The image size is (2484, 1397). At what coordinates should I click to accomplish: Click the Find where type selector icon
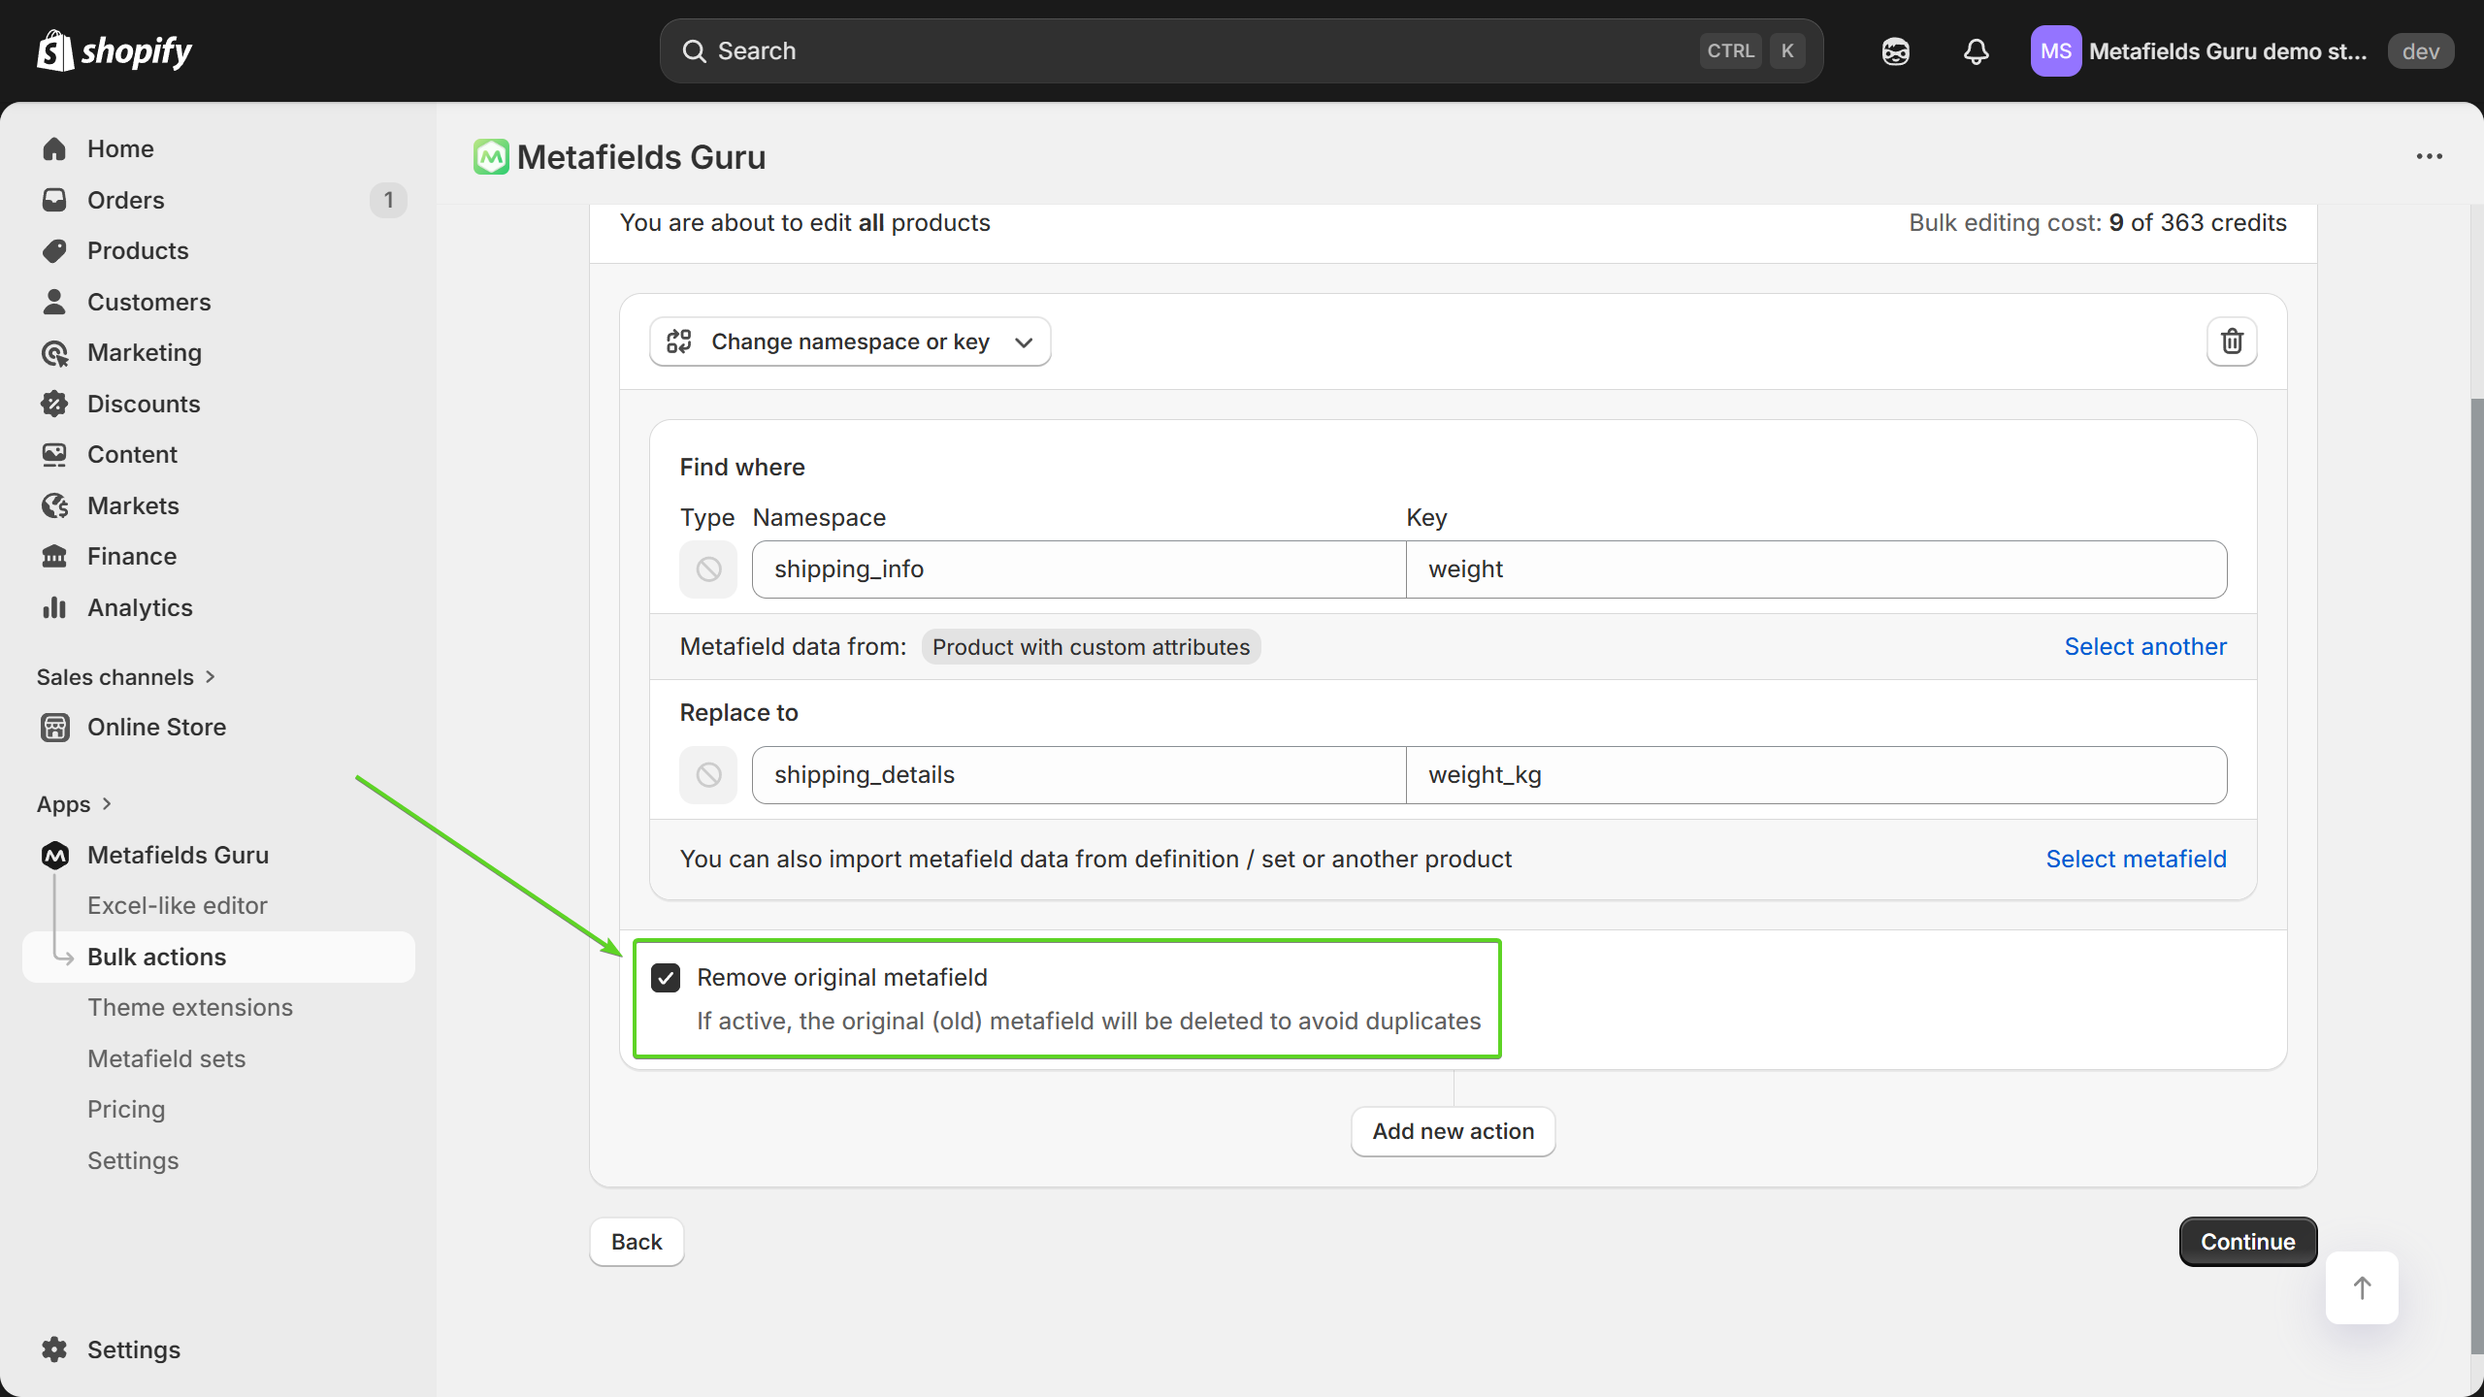pos(708,569)
